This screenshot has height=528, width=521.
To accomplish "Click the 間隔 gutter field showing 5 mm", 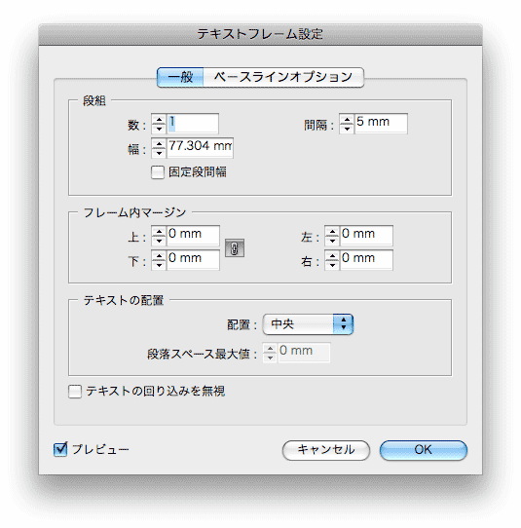I will pyautogui.click(x=382, y=124).
